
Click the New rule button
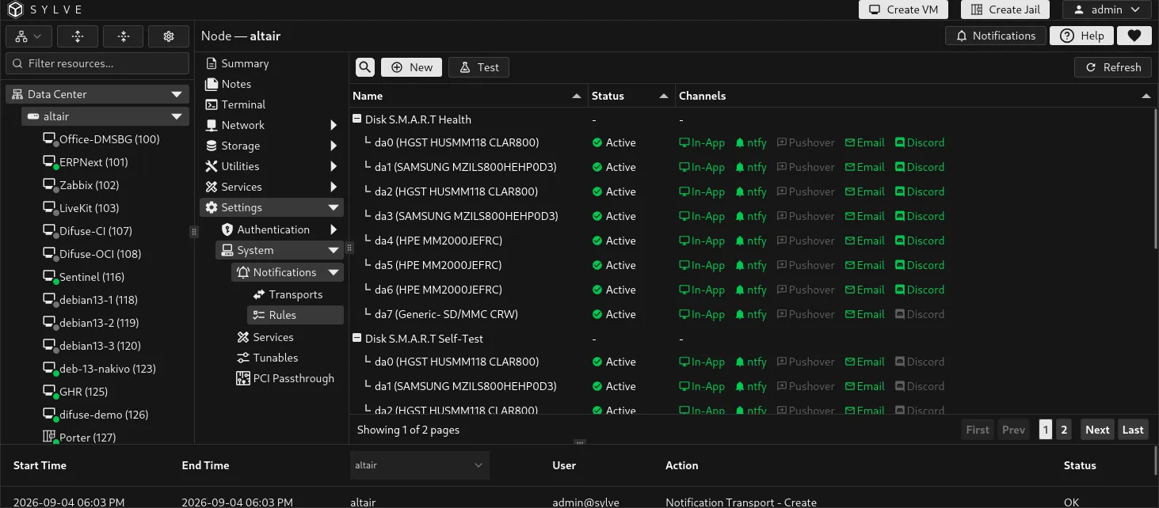point(411,67)
